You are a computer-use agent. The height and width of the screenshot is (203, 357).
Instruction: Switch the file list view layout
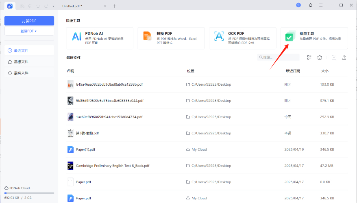click(x=309, y=58)
